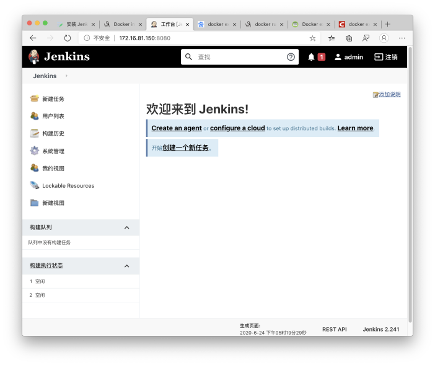Open the 系统管理 link
This screenshot has width=435, height=365.
coord(53,151)
